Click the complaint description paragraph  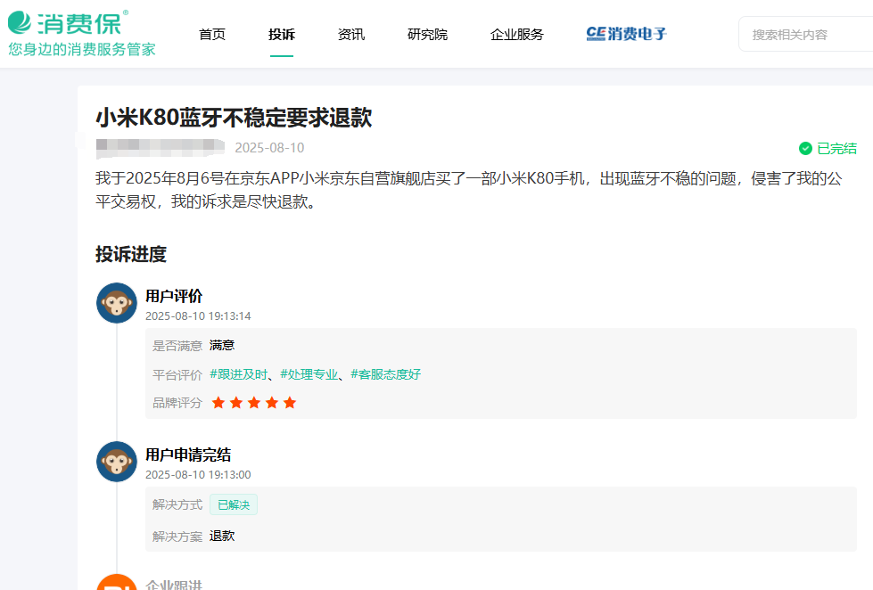(x=469, y=190)
